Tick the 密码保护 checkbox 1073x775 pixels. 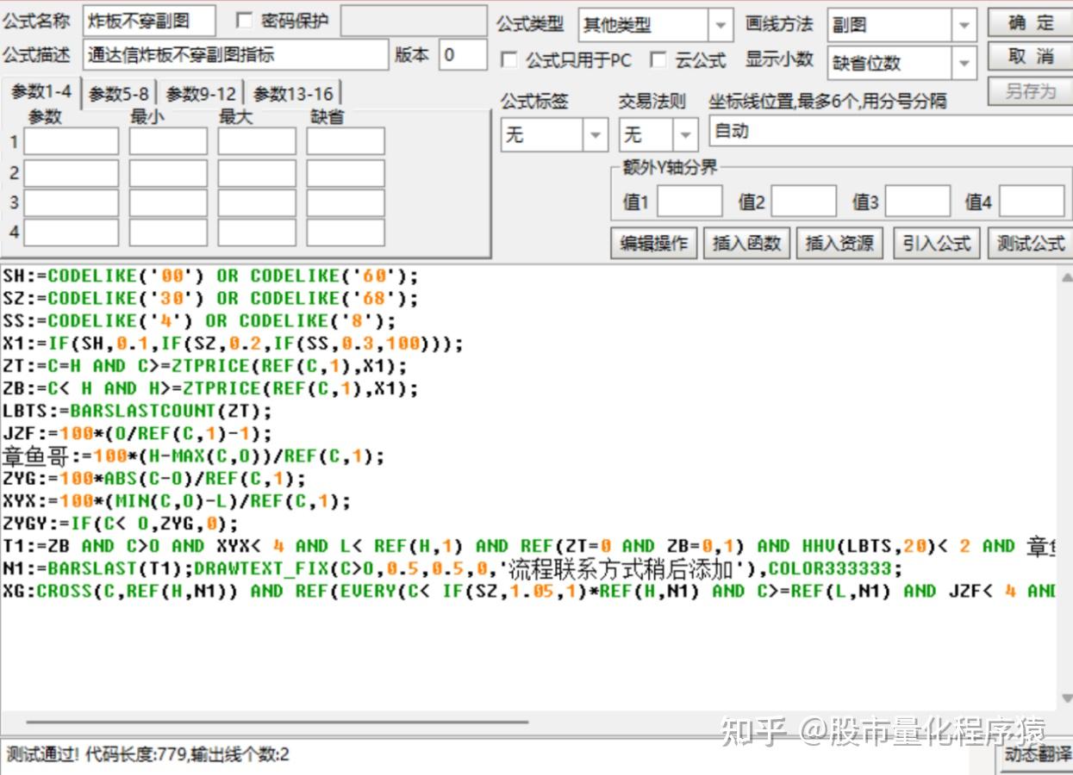[x=244, y=21]
